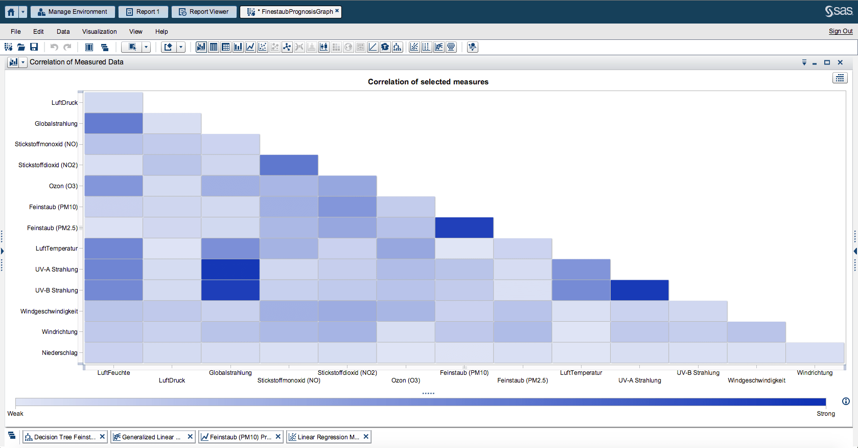This screenshot has width=858, height=448.
Task: Open the Visualization menu
Action: (100, 32)
